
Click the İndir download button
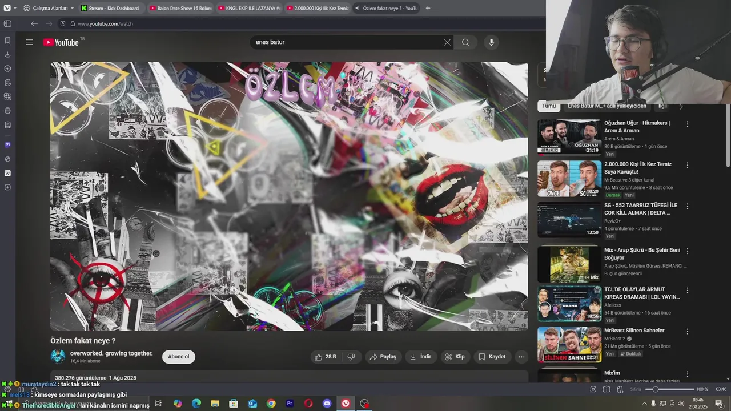[421, 357]
